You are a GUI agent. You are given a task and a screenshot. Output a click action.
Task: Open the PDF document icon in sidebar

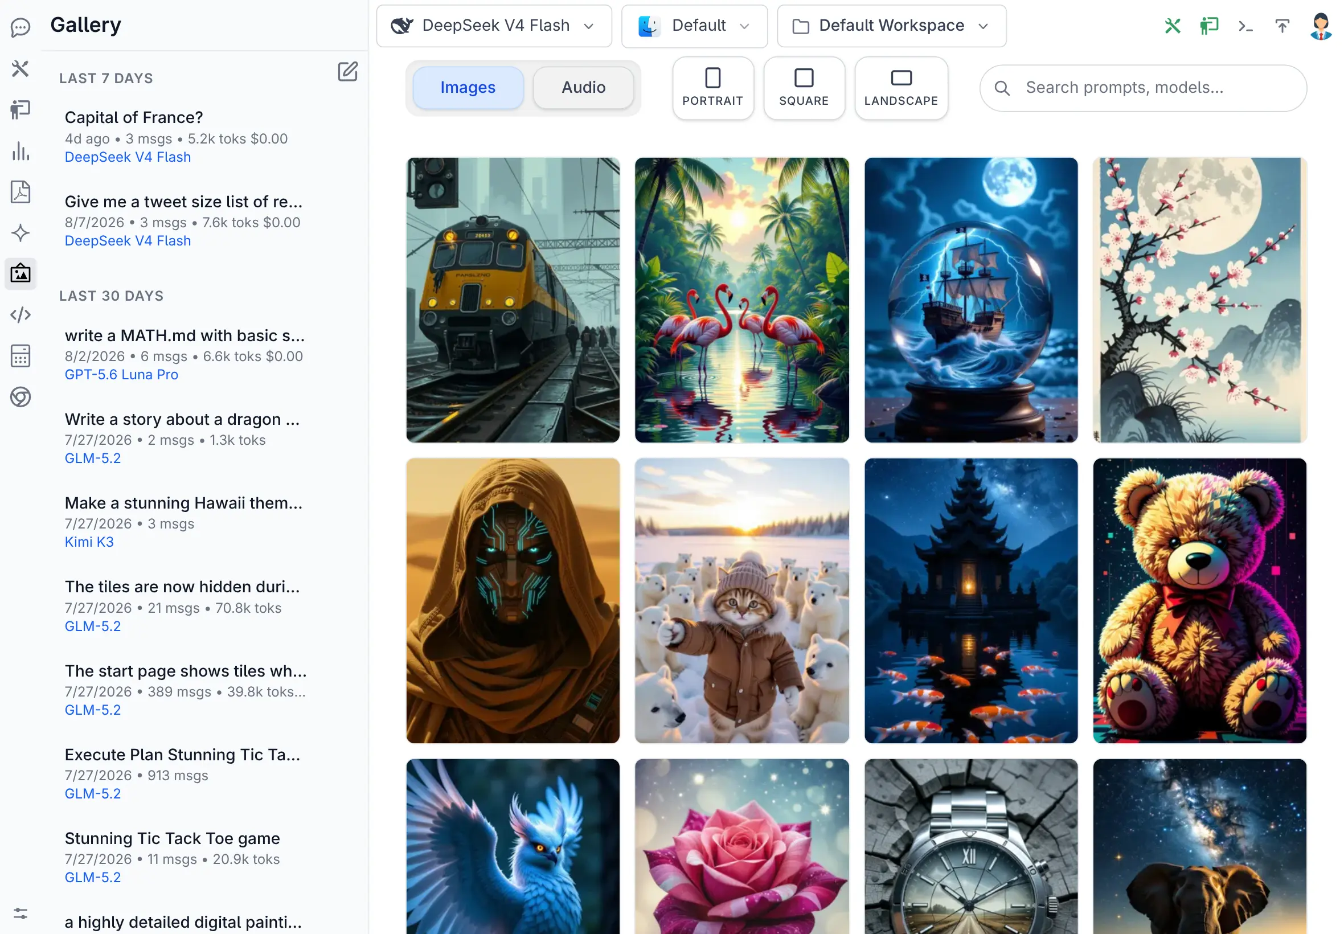click(x=21, y=192)
